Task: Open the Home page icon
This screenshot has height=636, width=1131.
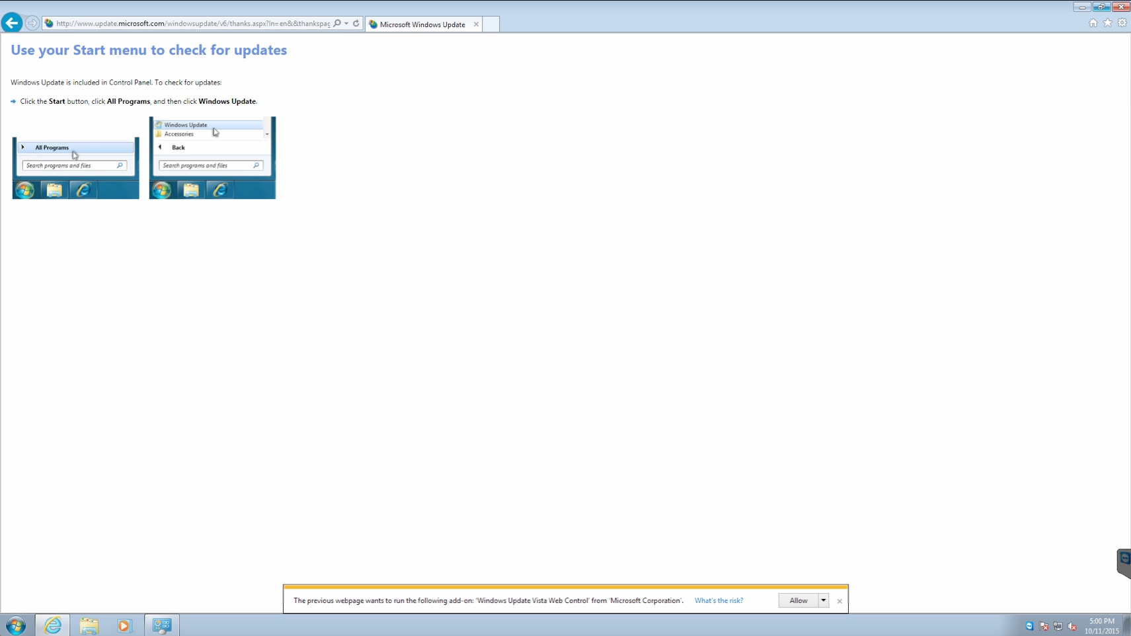Action: click(x=1093, y=23)
